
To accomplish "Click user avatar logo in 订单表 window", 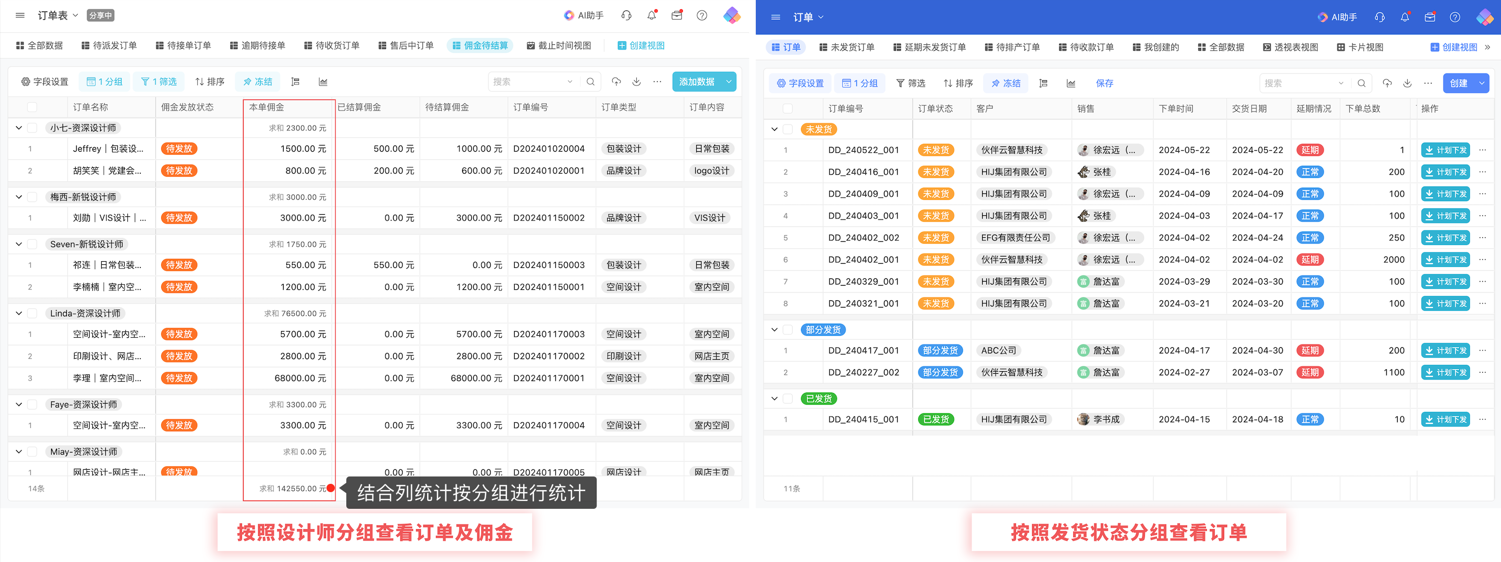I will (x=731, y=16).
